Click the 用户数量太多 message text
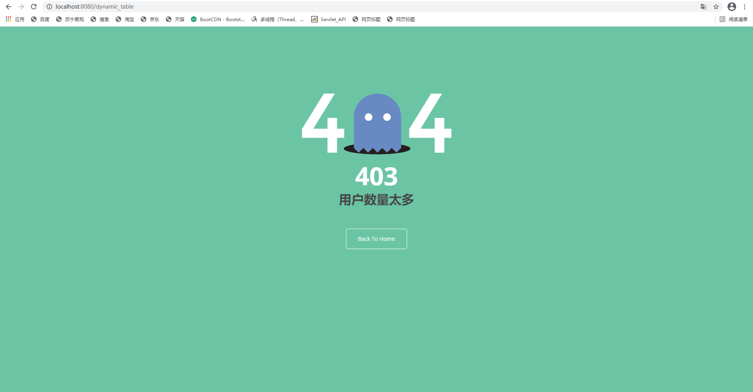 click(x=376, y=200)
